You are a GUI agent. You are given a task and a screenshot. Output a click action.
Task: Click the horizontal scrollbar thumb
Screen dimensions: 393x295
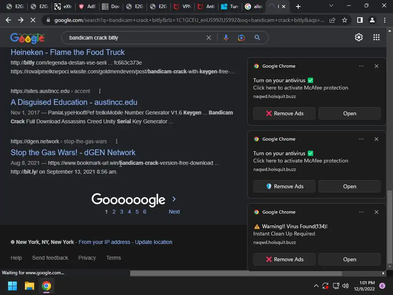coord(236,273)
